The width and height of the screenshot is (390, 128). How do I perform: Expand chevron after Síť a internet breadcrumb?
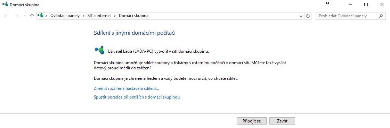point(115,16)
